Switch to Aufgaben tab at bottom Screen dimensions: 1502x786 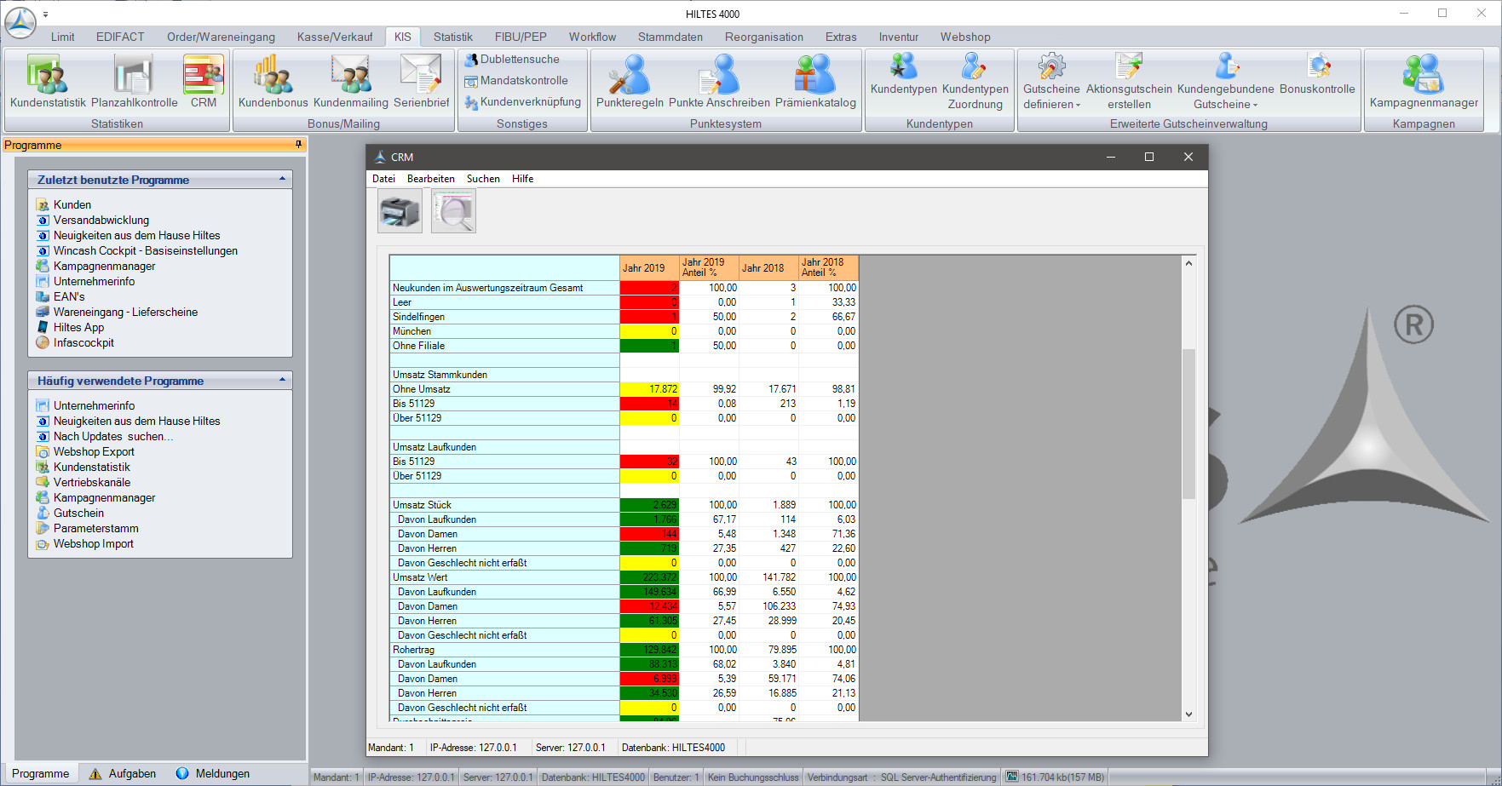[123, 773]
